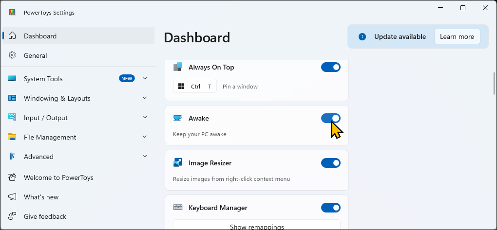Click the Keyboard Manager module icon
Screen dimensions: 497x230
click(x=178, y=208)
